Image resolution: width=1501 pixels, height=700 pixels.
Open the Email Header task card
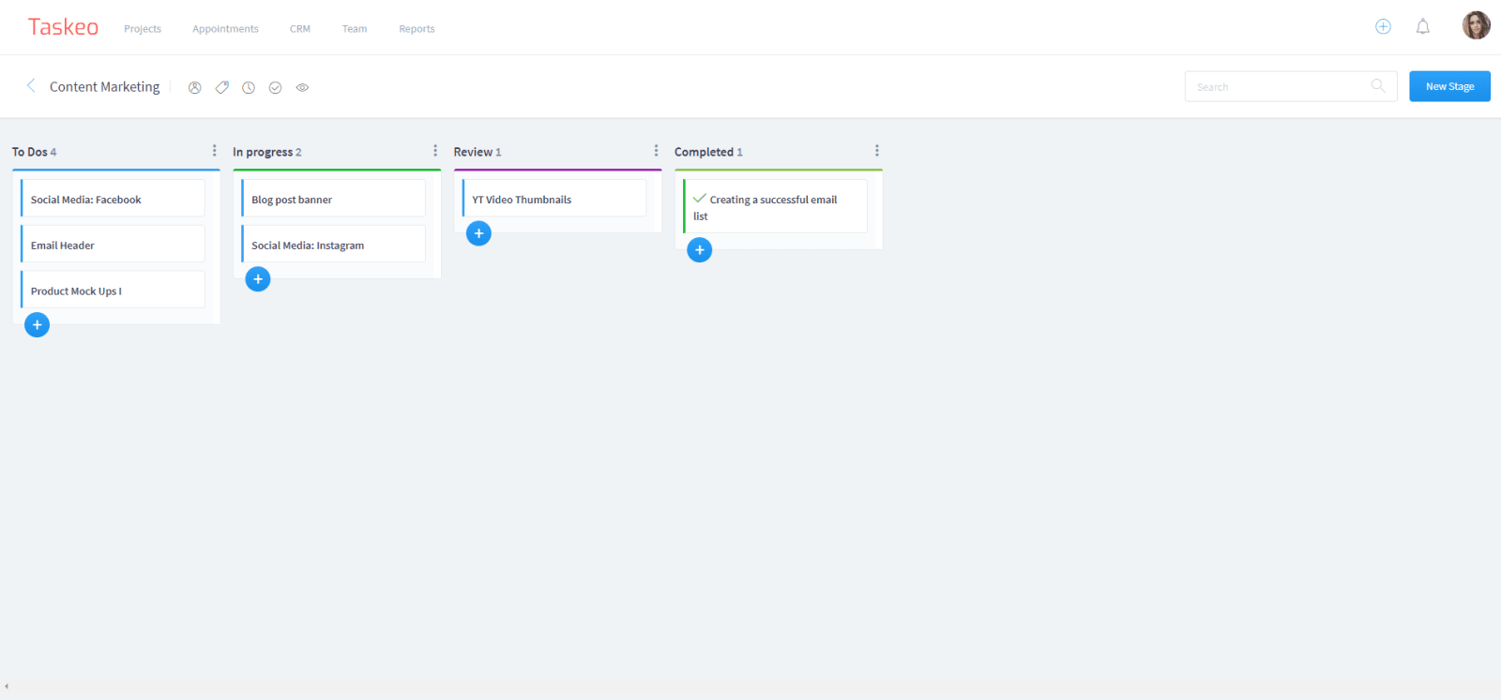113,245
